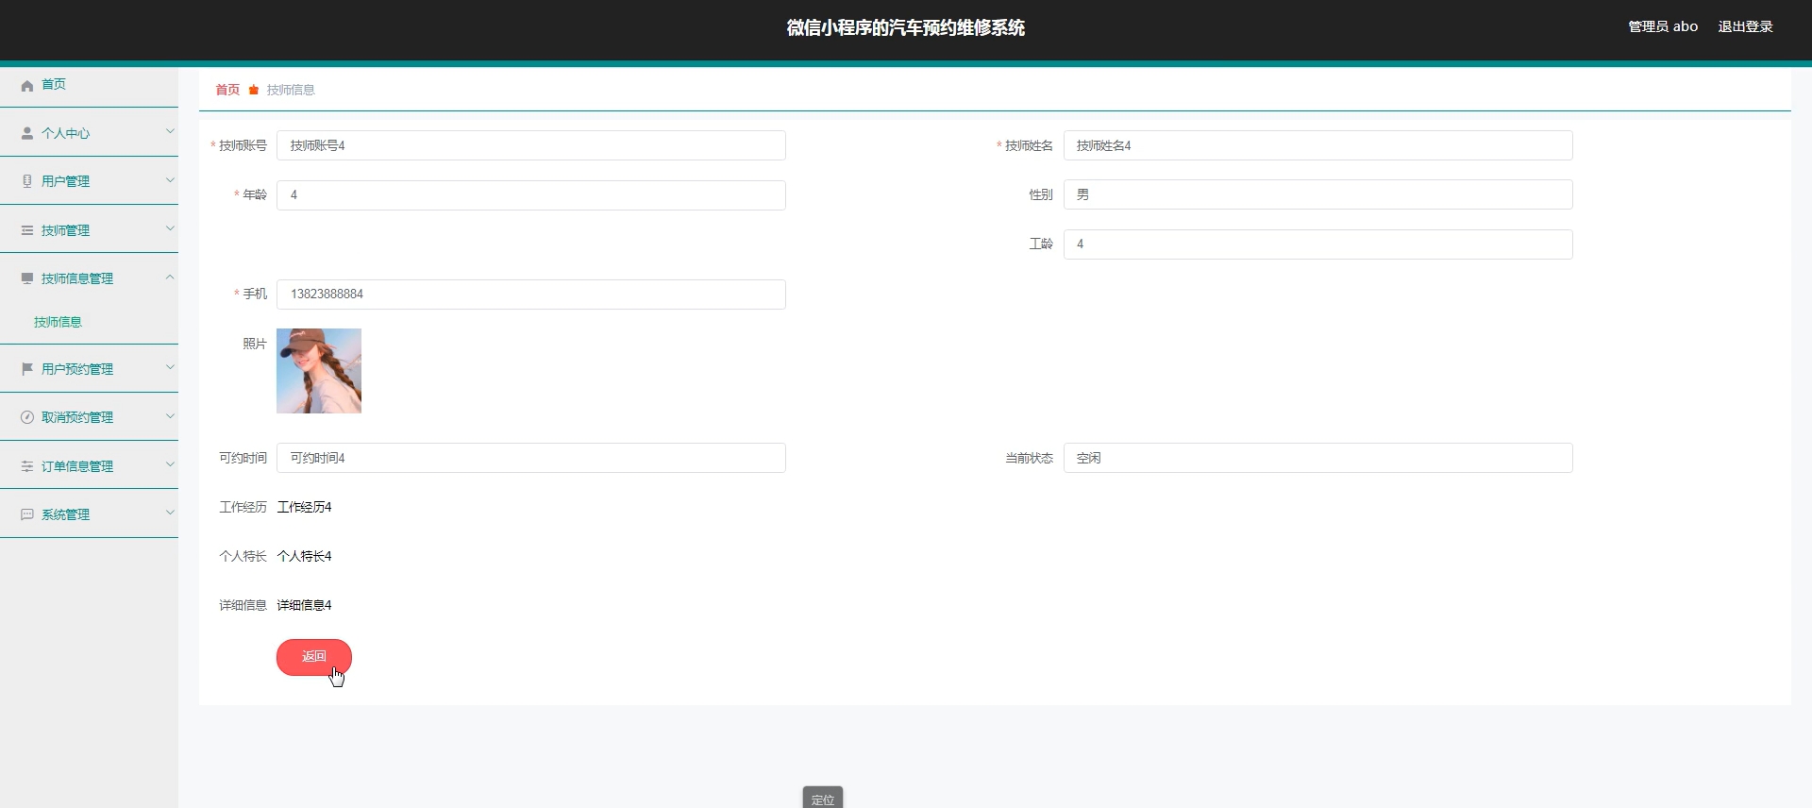Click the monitor icon beside 技师信息管理
Image resolution: width=1812 pixels, height=808 pixels.
click(x=27, y=278)
